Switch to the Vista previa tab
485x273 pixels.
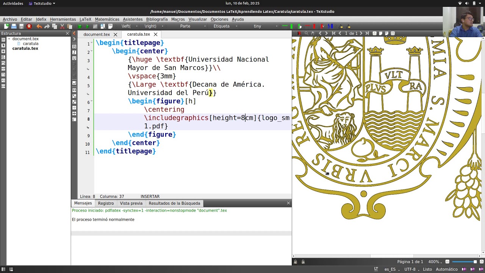[131, 203]
